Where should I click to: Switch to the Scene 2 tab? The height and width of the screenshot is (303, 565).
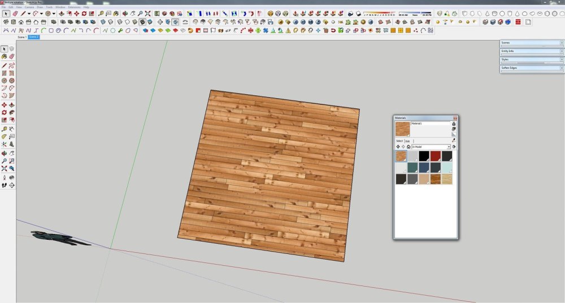coord(33,37)
